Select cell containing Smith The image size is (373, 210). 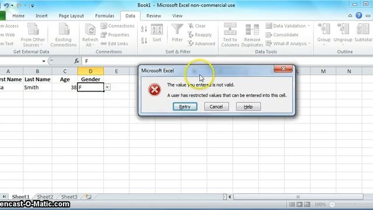coord(37,87)
